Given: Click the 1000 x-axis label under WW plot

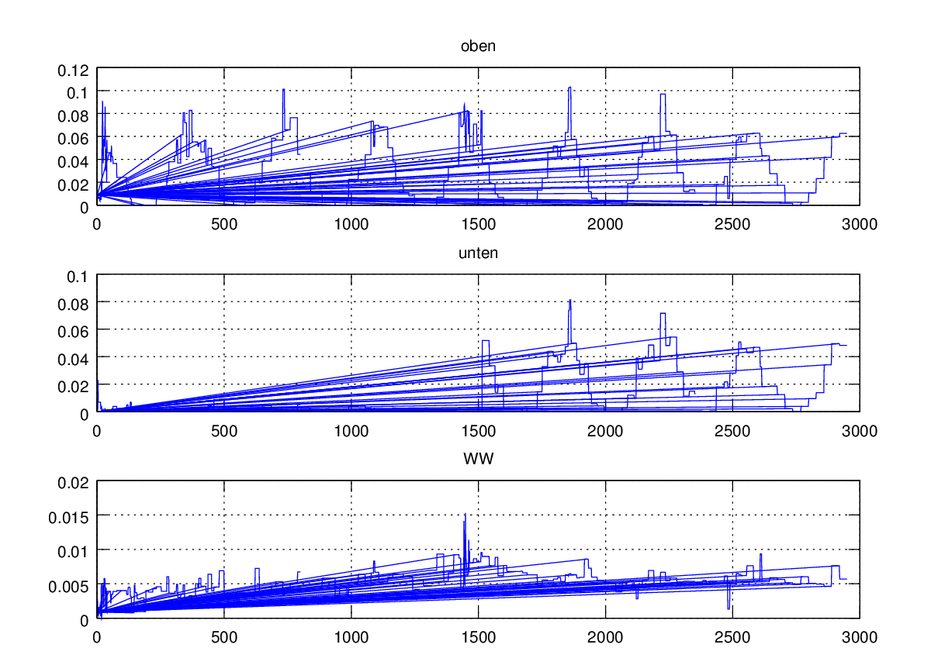Looking at the screenshot, I should coord(351,637).
